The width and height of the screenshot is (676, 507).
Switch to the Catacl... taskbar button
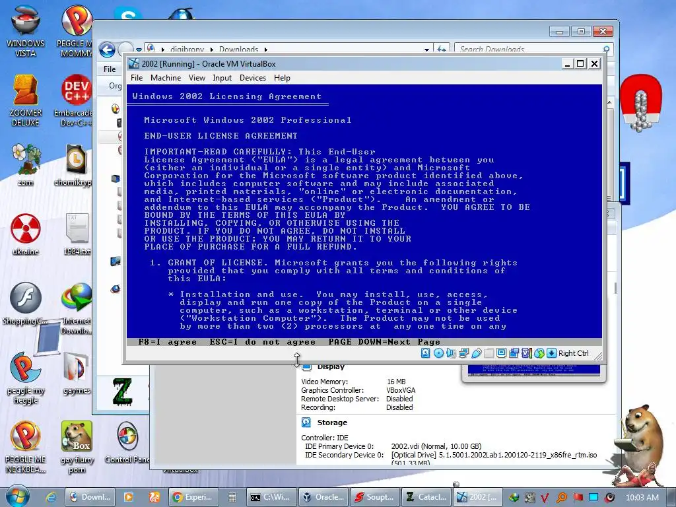(426, 497)
